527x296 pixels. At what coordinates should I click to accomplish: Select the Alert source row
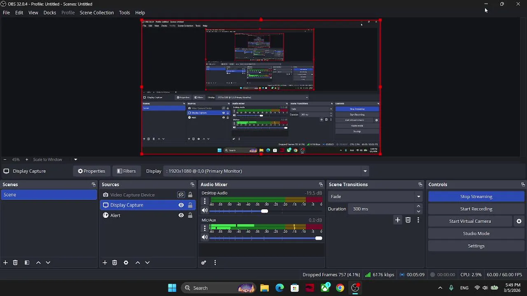(147, 215)
